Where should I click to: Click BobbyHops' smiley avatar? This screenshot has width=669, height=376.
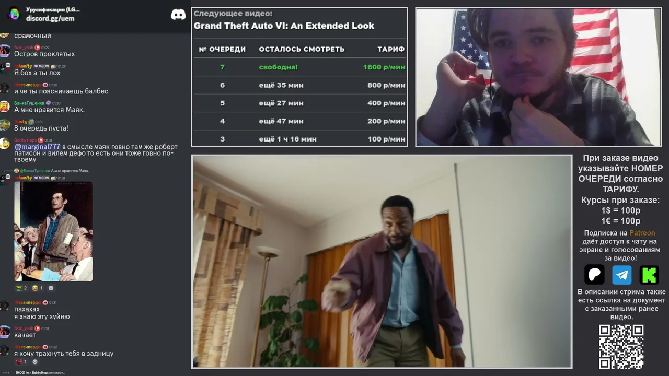pos(5,144)
